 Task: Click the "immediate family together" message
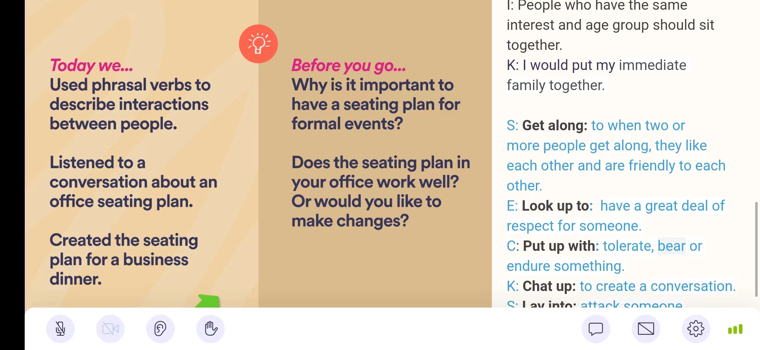coord(596,75)
